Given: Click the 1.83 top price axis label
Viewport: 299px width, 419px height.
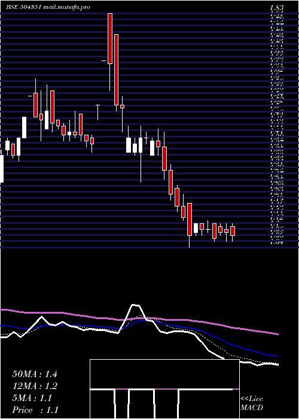Looking at the screenshot, I should [276, 8].
